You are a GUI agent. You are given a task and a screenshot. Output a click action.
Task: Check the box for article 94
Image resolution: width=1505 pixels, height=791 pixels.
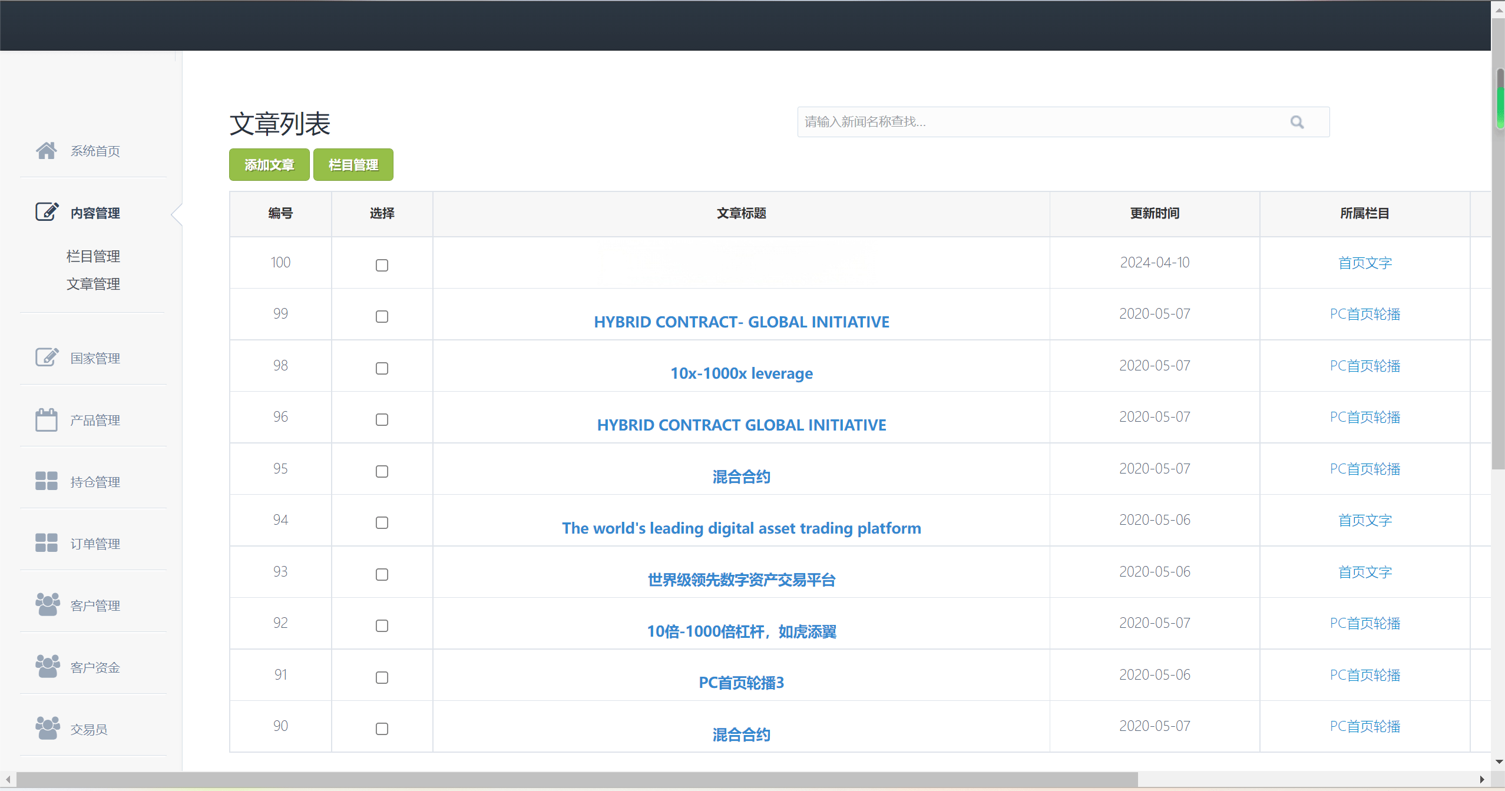[382, 522]
